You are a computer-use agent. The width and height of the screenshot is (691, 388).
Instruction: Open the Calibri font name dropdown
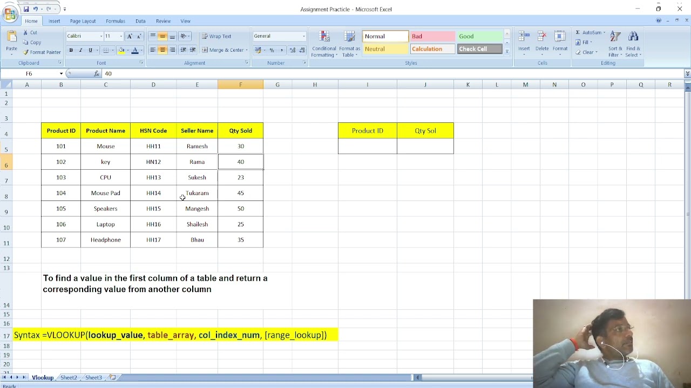pos(100,36)
